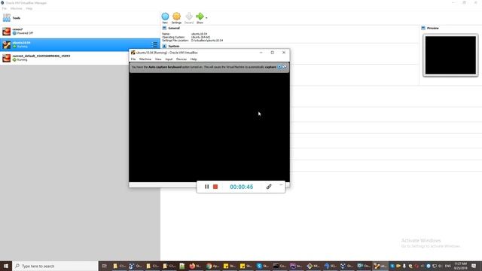Open Machine menu in the ubuntu VM window
482x271 pixels.
[145, 59]
